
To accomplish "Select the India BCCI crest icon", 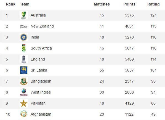I will pos(24,37).
